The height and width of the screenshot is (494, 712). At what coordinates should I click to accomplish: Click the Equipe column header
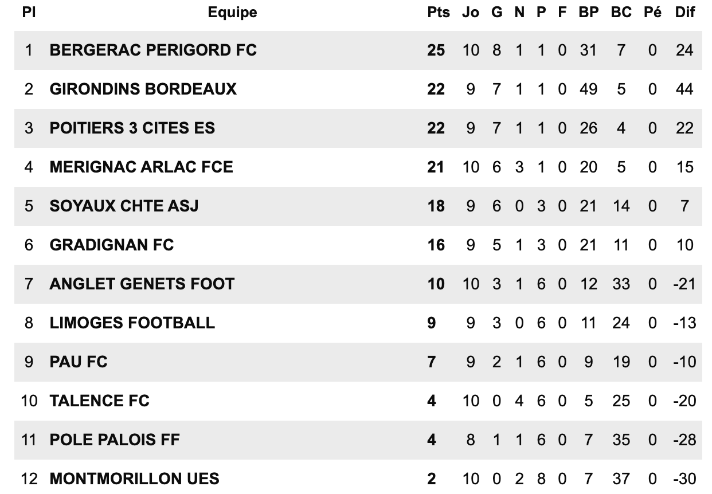pos(232,13)
